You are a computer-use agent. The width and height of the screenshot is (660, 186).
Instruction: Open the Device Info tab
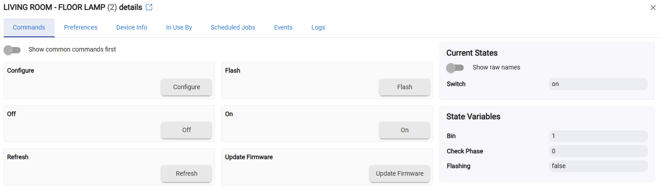pyautogui.click(x=132, y=27)
